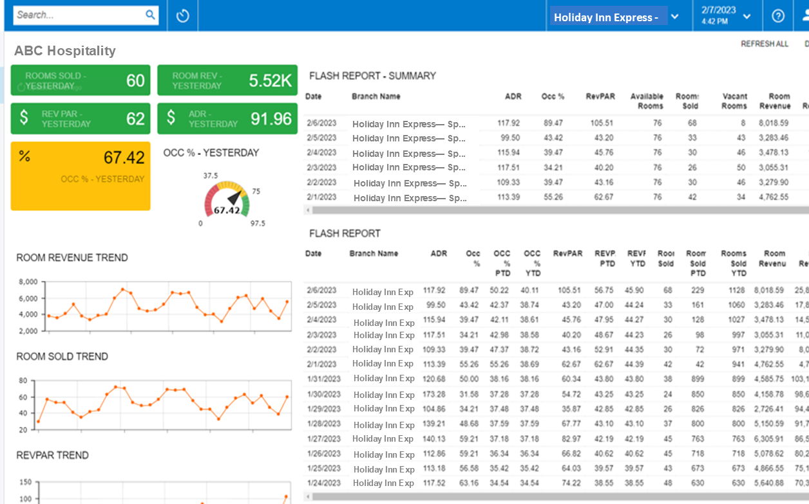Open the recent history clock icon
The height and width of the screenshot is (504, 809).
coord(183,15)
